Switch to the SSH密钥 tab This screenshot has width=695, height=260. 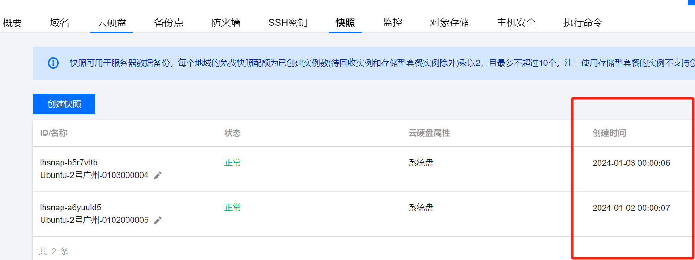(288, 22)
